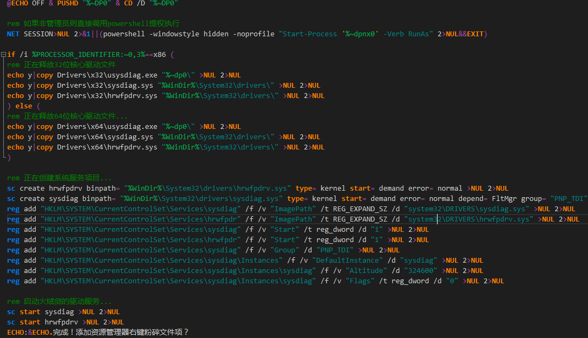Click 'CD /D' on the first line
Image resolution: width=588 pixels, height=338 pixels.
pyautogui.click(x=135, y=3)
